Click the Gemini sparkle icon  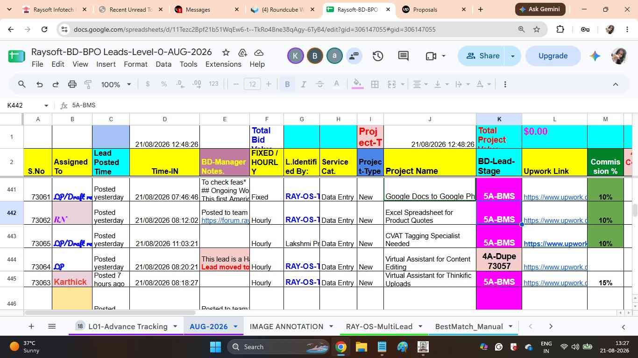(595, 56)
